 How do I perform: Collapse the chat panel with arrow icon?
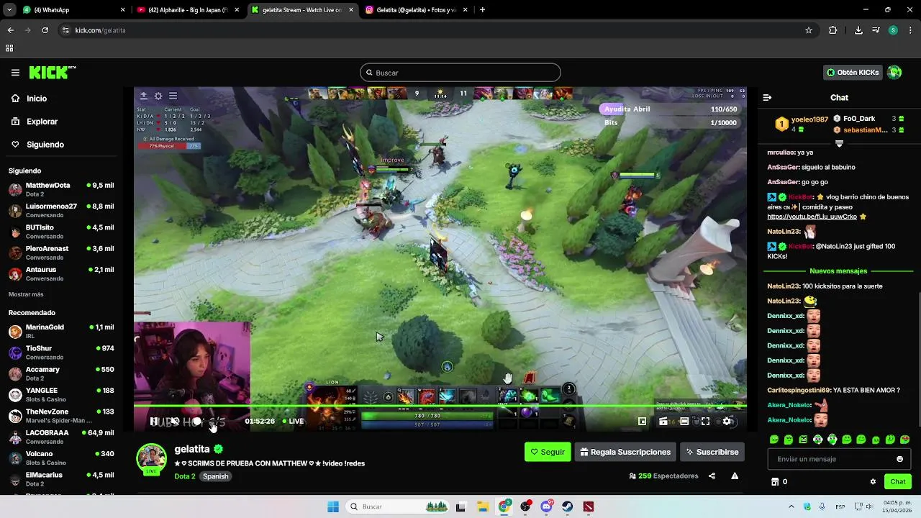click(767, 97)
